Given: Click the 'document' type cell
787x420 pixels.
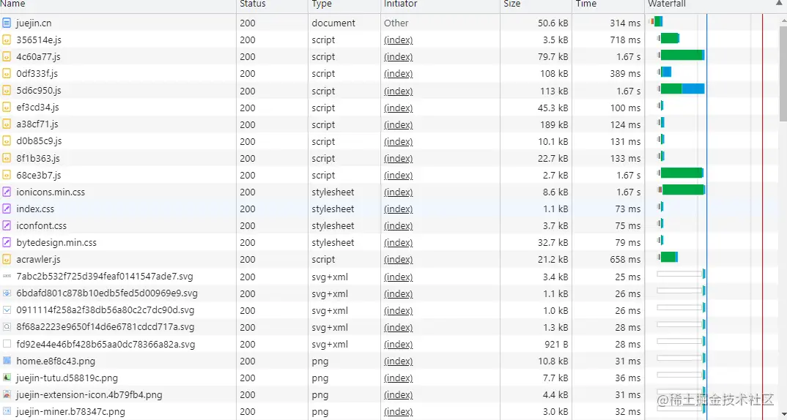Looking at the screenshot, I should 344,23.
